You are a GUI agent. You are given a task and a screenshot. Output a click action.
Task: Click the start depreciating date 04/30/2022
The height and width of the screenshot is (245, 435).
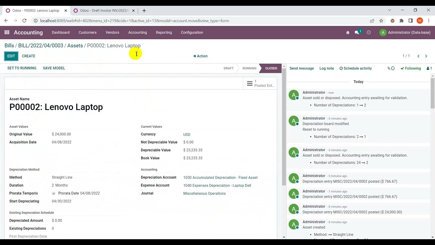(x=62, y=201)
